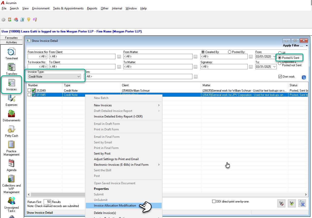Image resolution: width=312 pixels, height=218 pixels.
Task: Click the Return First results field
Action: pyautogui.click(x=47, y=202)
